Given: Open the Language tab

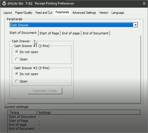Looking at the screenshot, I should click(118, 12).
